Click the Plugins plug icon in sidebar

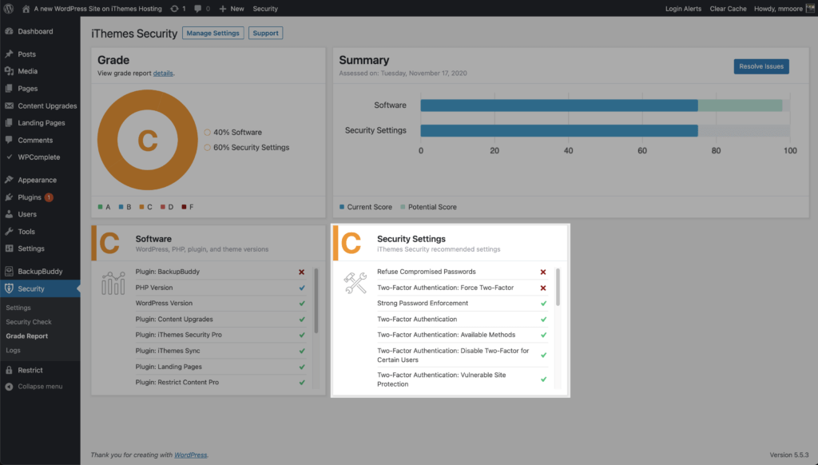pos(9,197)
